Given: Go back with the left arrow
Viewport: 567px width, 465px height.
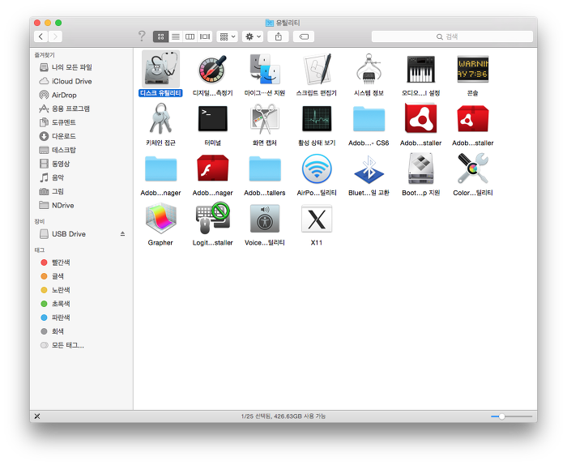Looking at the screenshot, I should pos(40,36).
